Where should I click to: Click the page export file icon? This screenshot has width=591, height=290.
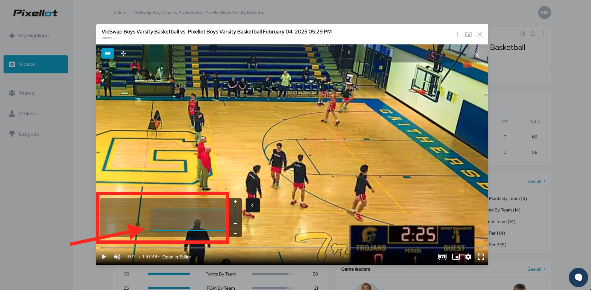[523, 33]
